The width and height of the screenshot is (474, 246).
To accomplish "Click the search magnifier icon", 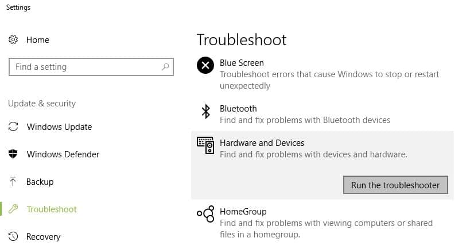I will (165, 66).
